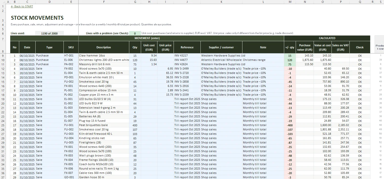Select sales ex VAT cell 2,352.11
384x179 pixels.
click(340, 129)
